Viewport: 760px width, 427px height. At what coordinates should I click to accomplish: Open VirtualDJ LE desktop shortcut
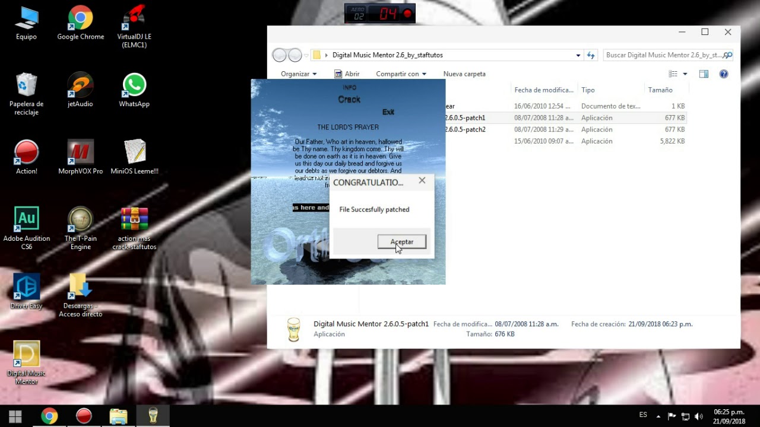click(134, 27)
